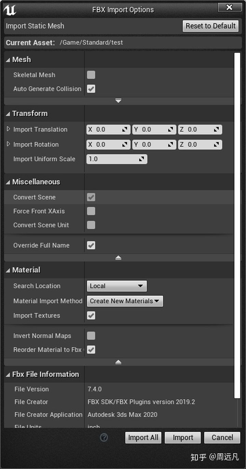Click the Import Rotation X field
The width and height of the screenshot is (246, 469).
pyautogui.click(x=108, y=145)
